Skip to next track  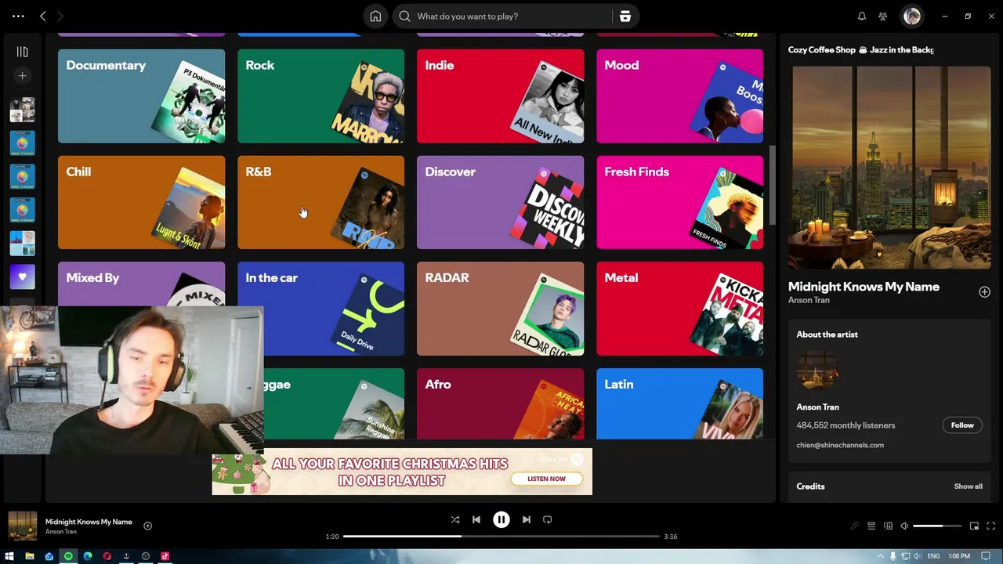coord(527,519)
